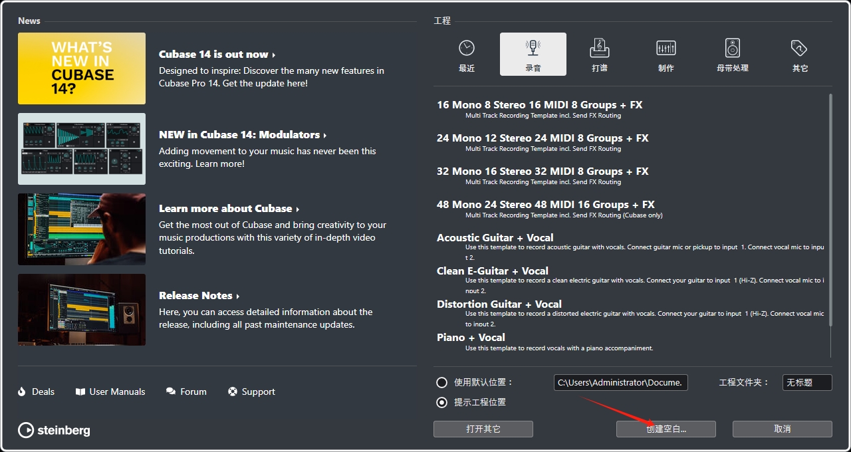851x452 pixels.
Task: Click the 取消 button
Action: point(783,429)
